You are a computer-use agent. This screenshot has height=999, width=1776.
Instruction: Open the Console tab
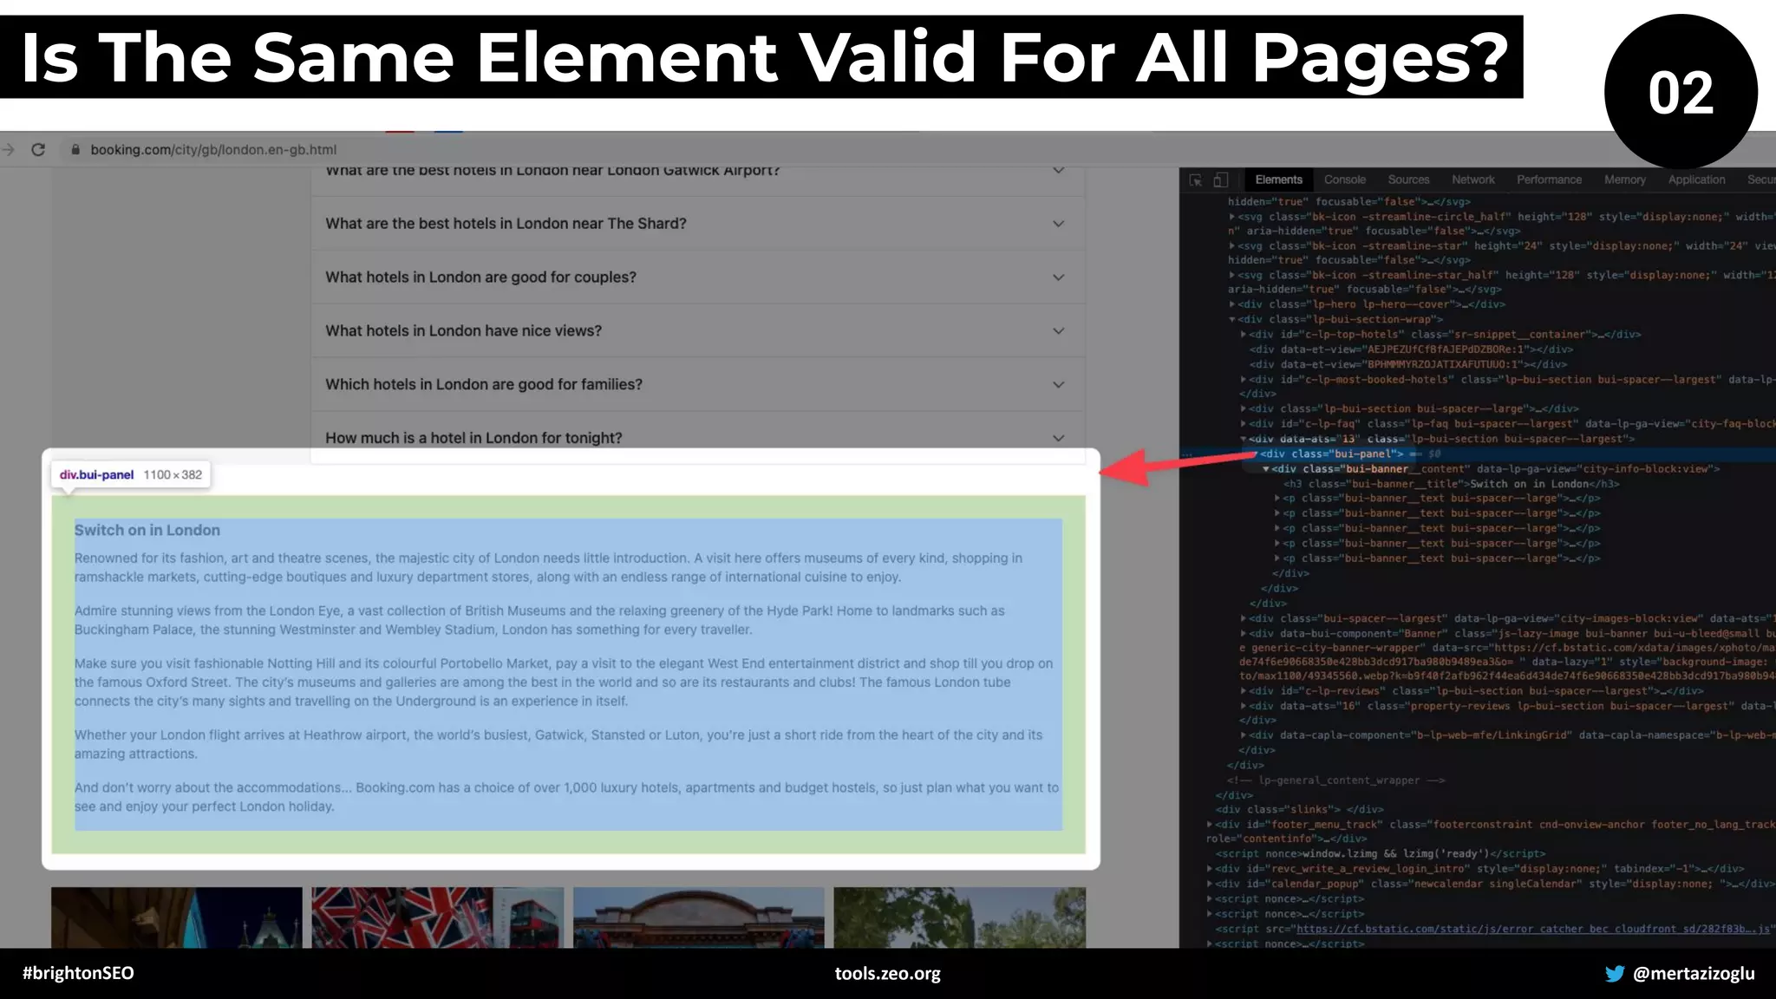(x=1345, y=180)
